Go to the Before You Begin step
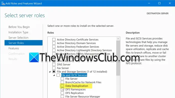This screenshot has width=175, height=98. 19,27
